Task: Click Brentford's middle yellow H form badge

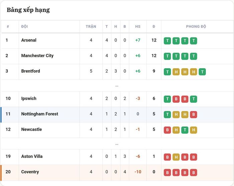Action: click(x=185, y=72)
